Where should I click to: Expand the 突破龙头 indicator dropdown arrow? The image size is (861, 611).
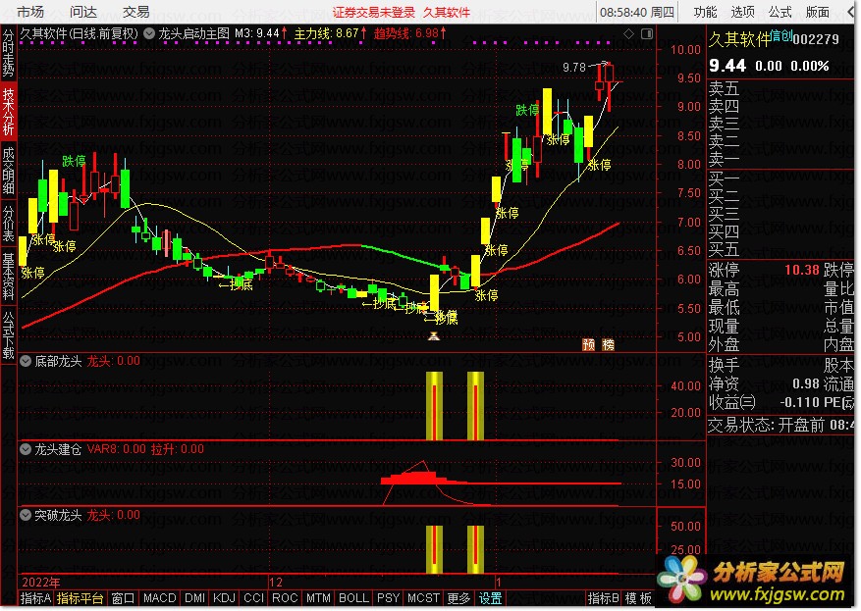tap(26, 515)
